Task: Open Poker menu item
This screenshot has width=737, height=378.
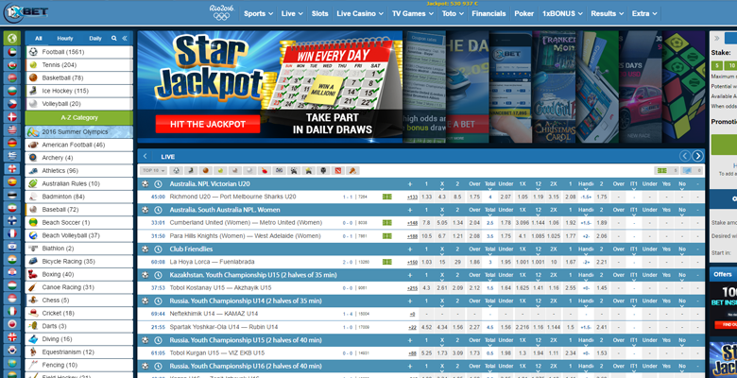Action: [523, 13]
